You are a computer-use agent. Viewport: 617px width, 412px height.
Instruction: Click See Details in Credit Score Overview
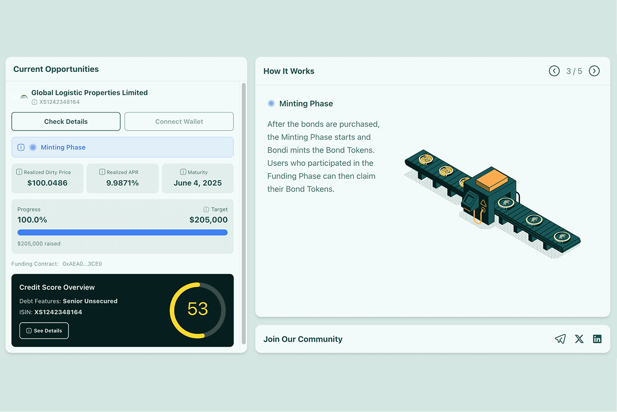click(x=44, y=331)
